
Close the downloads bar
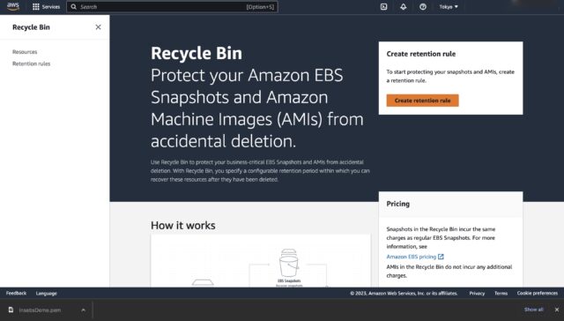pyautogui.click(x=557, y=310)
